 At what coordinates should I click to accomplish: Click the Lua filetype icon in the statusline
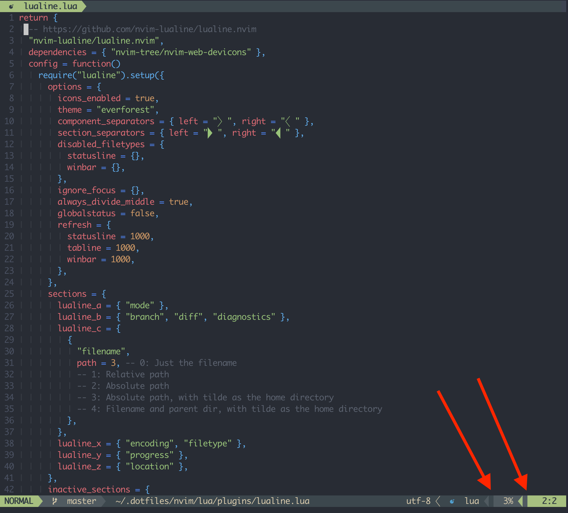(452, 501)
